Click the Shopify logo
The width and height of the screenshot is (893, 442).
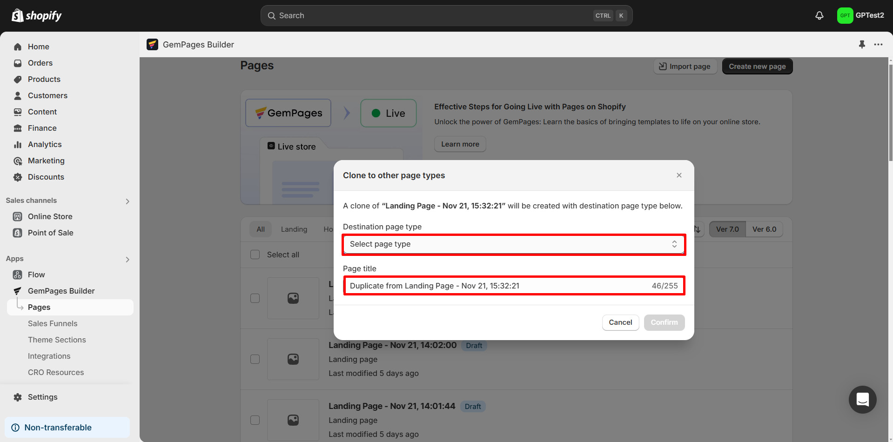click(x=36, y=15)
